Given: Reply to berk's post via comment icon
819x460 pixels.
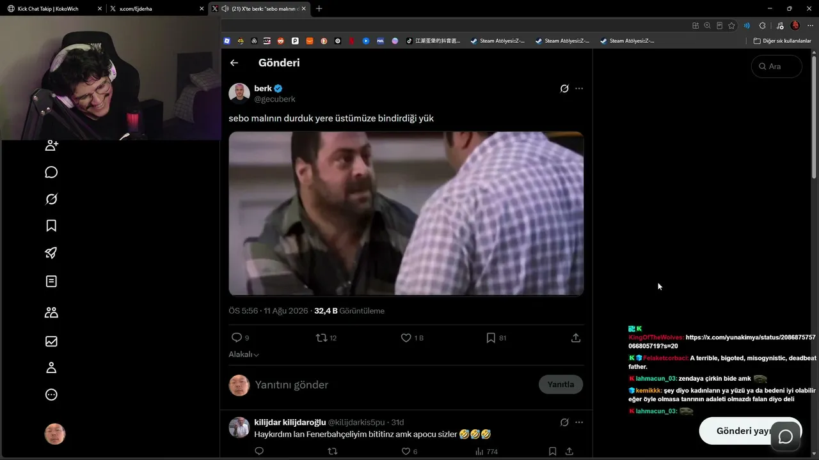Looking at the screenshot, I should (237, 337).
